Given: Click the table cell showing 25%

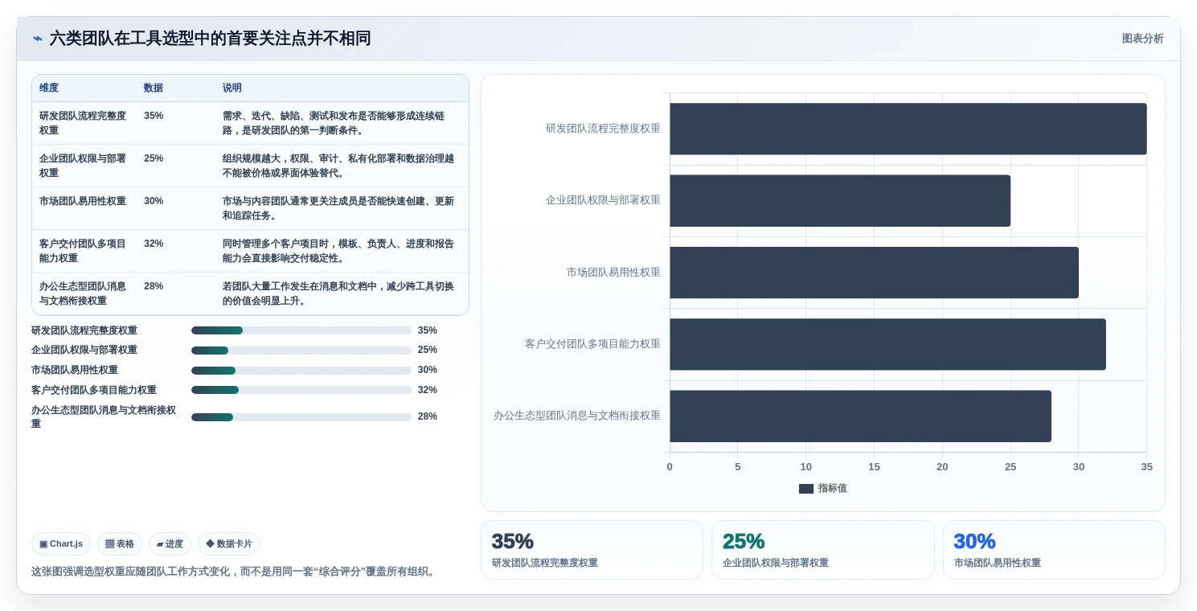Looking at the screenshot, I should pyautogui.click(x=154, y=158).
